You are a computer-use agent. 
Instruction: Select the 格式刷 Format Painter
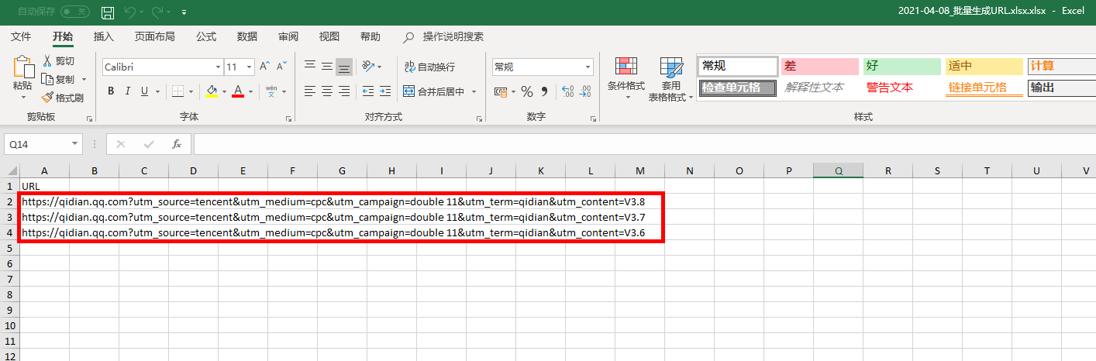click(62, 98)
